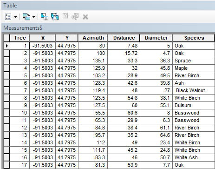
Task: Click the Species column header
Action: click(x=194, y=38)
